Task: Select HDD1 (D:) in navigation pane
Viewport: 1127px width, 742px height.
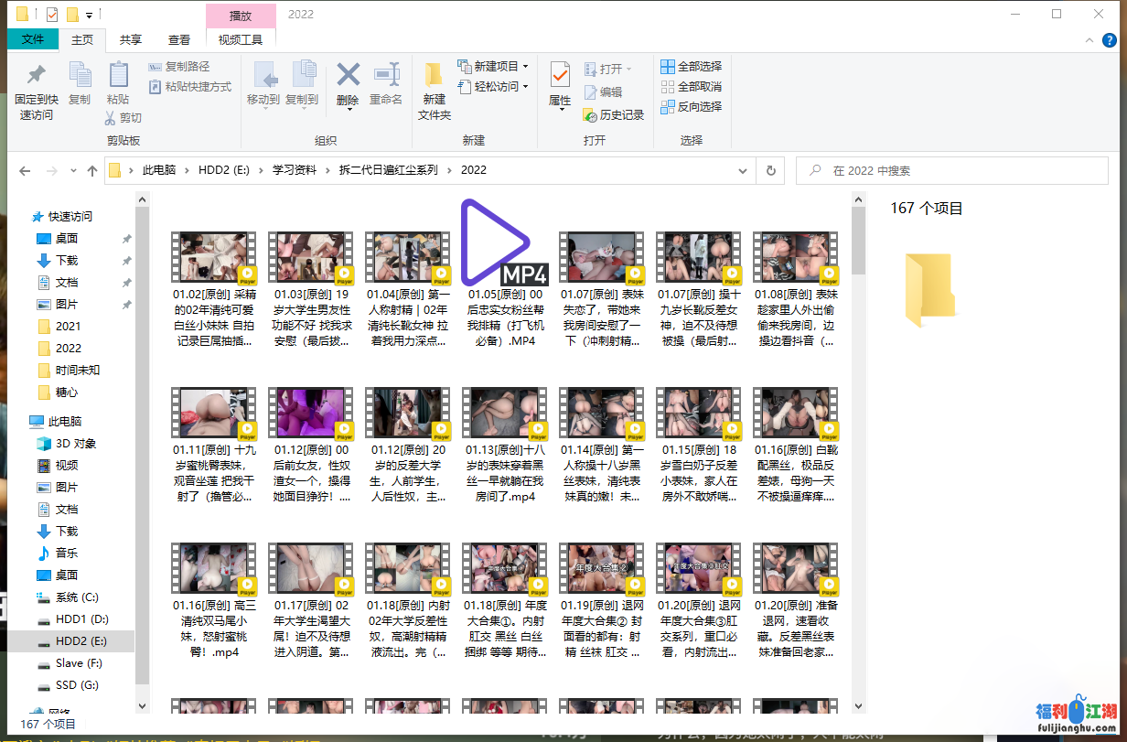Action: 81,619
